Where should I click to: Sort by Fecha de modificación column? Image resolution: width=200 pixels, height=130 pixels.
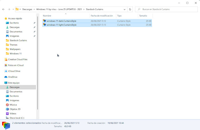(102, 16)
